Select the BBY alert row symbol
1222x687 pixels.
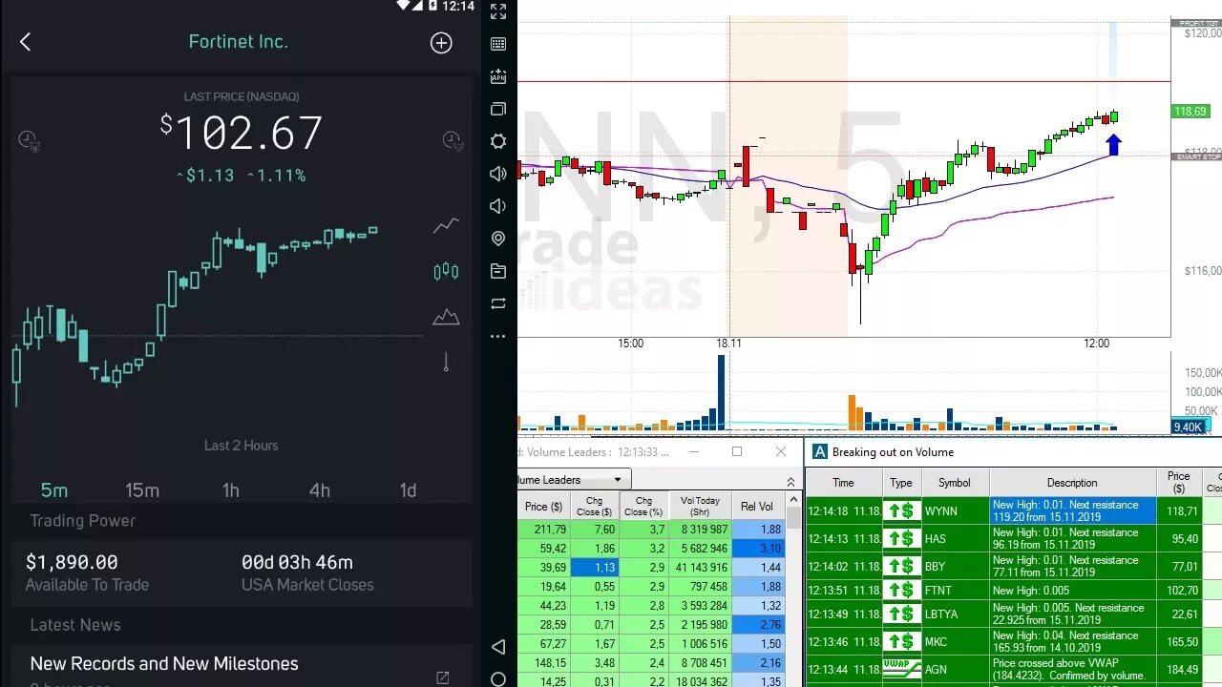point(936,567)
